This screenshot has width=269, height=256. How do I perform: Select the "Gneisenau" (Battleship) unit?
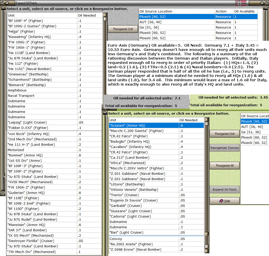55,74
